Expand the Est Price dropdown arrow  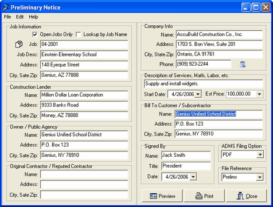pos(259,94)
